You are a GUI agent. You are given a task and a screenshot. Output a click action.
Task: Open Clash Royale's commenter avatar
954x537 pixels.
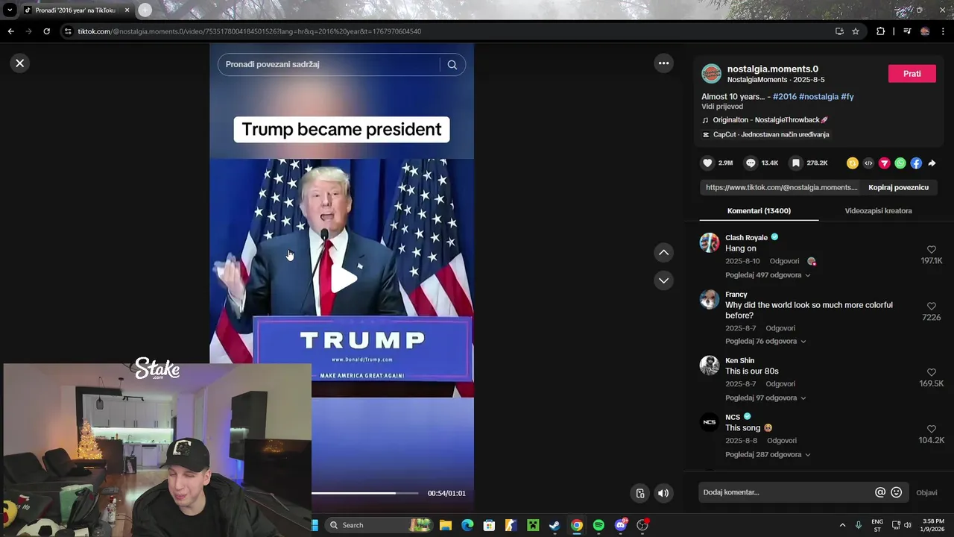pos(710,243)
